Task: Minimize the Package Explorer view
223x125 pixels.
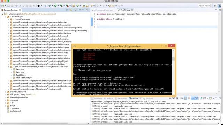Action: (83, 10)
